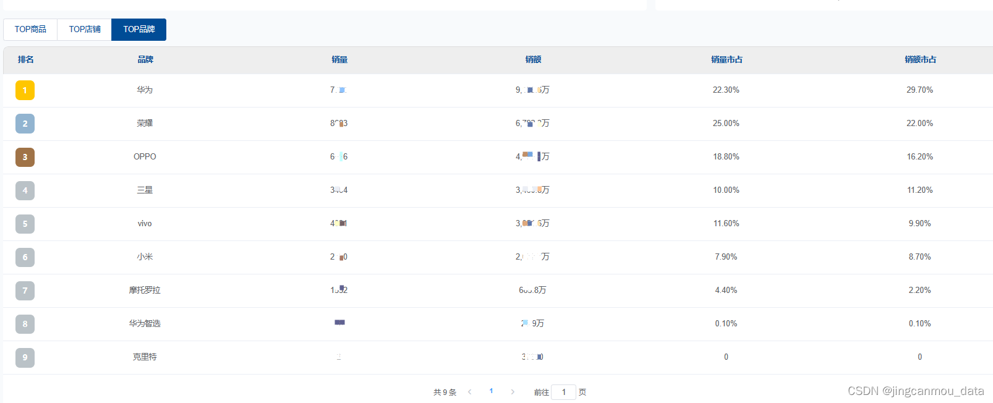
Task: Click the 排名 column header
Action: [x=26, y=60]
